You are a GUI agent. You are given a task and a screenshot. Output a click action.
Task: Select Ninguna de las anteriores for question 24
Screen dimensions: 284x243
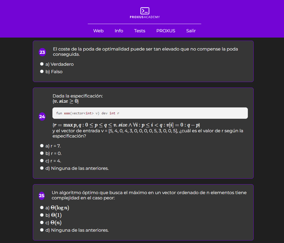42,168
